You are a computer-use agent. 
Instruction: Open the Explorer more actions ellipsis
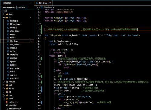coord(30,3)
